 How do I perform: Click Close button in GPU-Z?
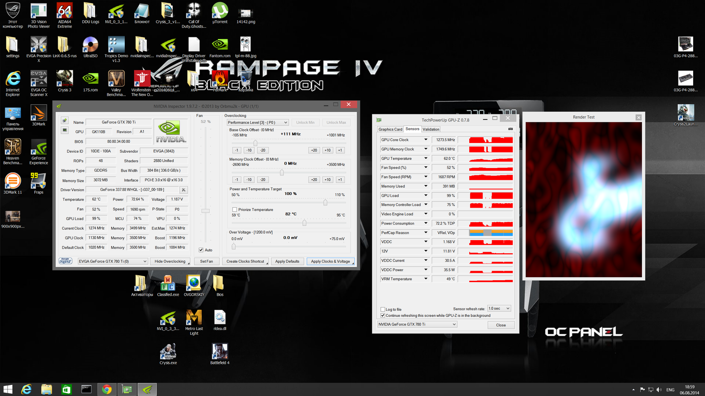tap(501, 325)
